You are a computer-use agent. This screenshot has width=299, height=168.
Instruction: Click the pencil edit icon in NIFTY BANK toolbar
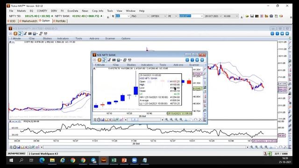tap(109, 60)
